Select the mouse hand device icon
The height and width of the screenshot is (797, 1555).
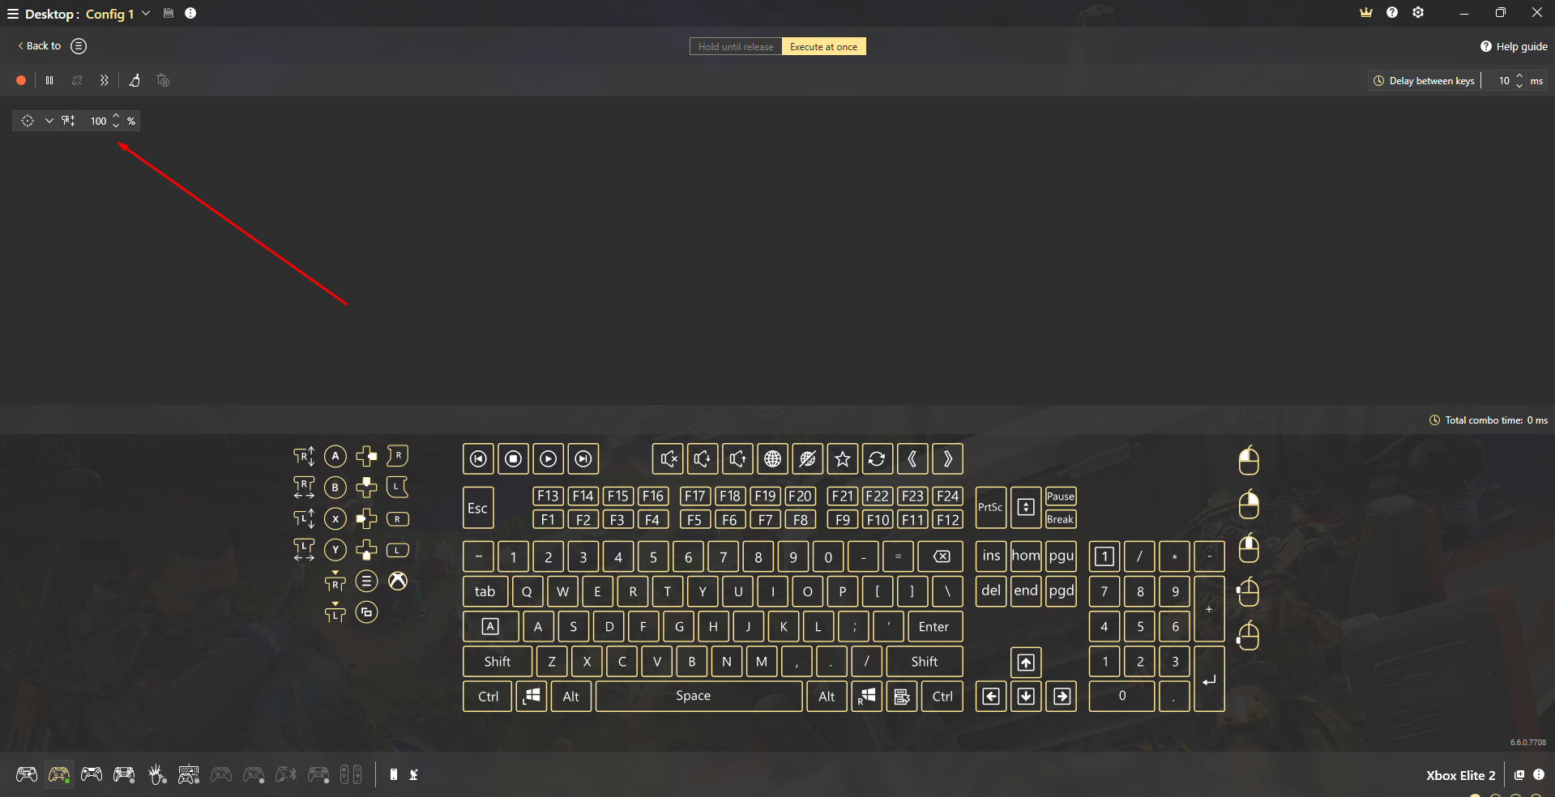point(156,774)
